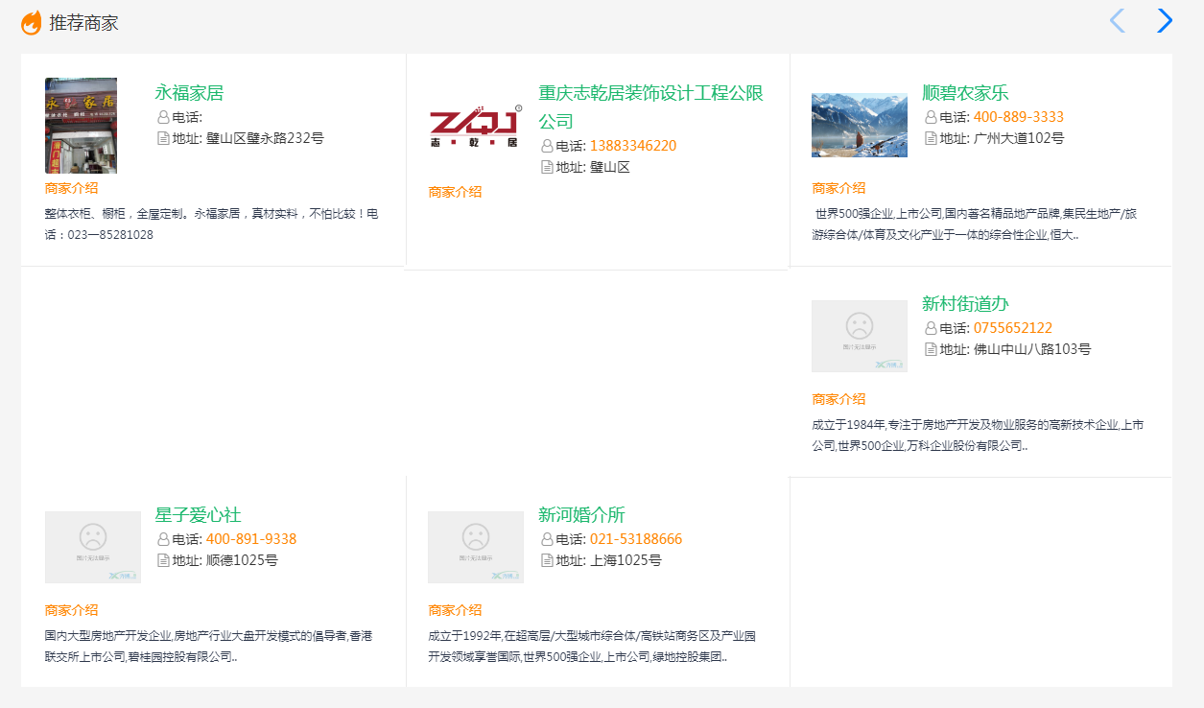Open the 新河婚介所 merchant title
1204x708 pixels.
click(x=581, y=515)
